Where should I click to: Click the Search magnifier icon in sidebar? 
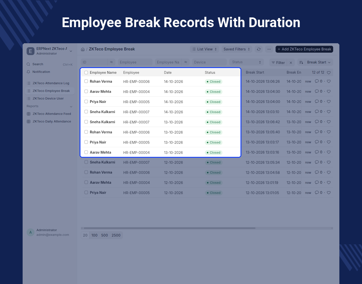[x=28, y=64]
